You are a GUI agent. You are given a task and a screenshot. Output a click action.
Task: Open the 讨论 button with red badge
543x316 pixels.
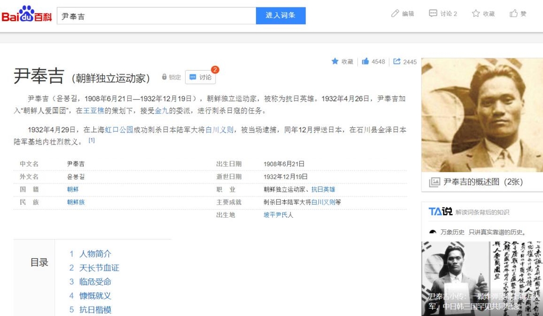pyautogui.click(x=200, y=78)
